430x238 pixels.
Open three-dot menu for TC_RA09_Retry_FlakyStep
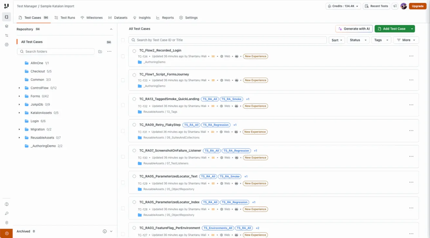tap(411, 131)
